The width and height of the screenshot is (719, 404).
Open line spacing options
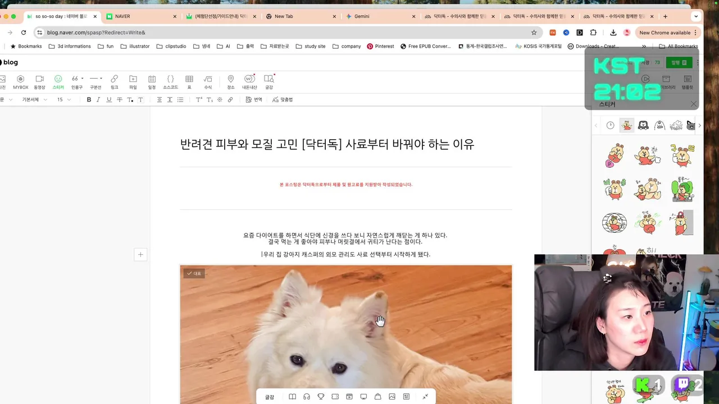170,99
